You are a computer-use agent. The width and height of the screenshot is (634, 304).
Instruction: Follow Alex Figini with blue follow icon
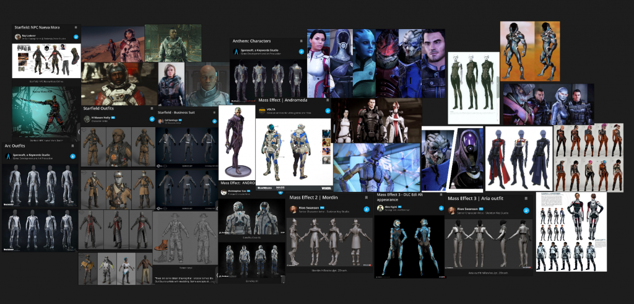[441, 209]
